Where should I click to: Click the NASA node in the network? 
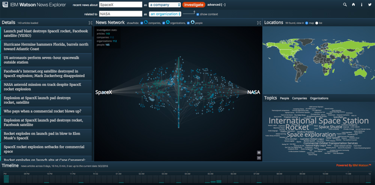coord(253,92)
